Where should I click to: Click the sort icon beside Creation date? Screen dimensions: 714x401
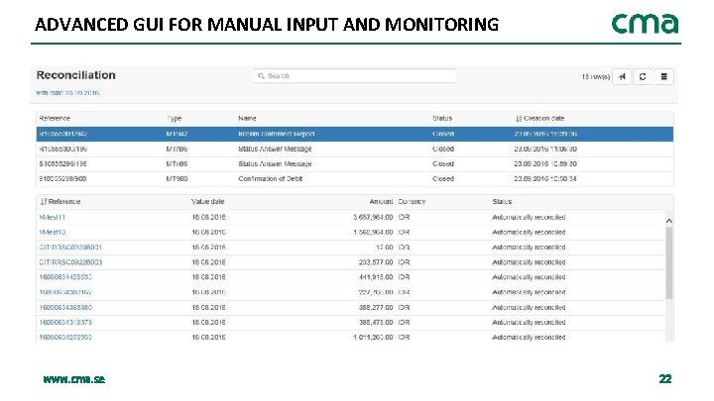coord(519,119)
